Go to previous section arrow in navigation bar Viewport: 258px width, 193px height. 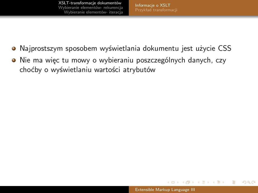click(214, 182)
